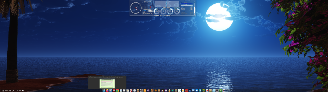Click the pen-shaped applet icon in the panel
328x92 pixels.
pos(13,90)
